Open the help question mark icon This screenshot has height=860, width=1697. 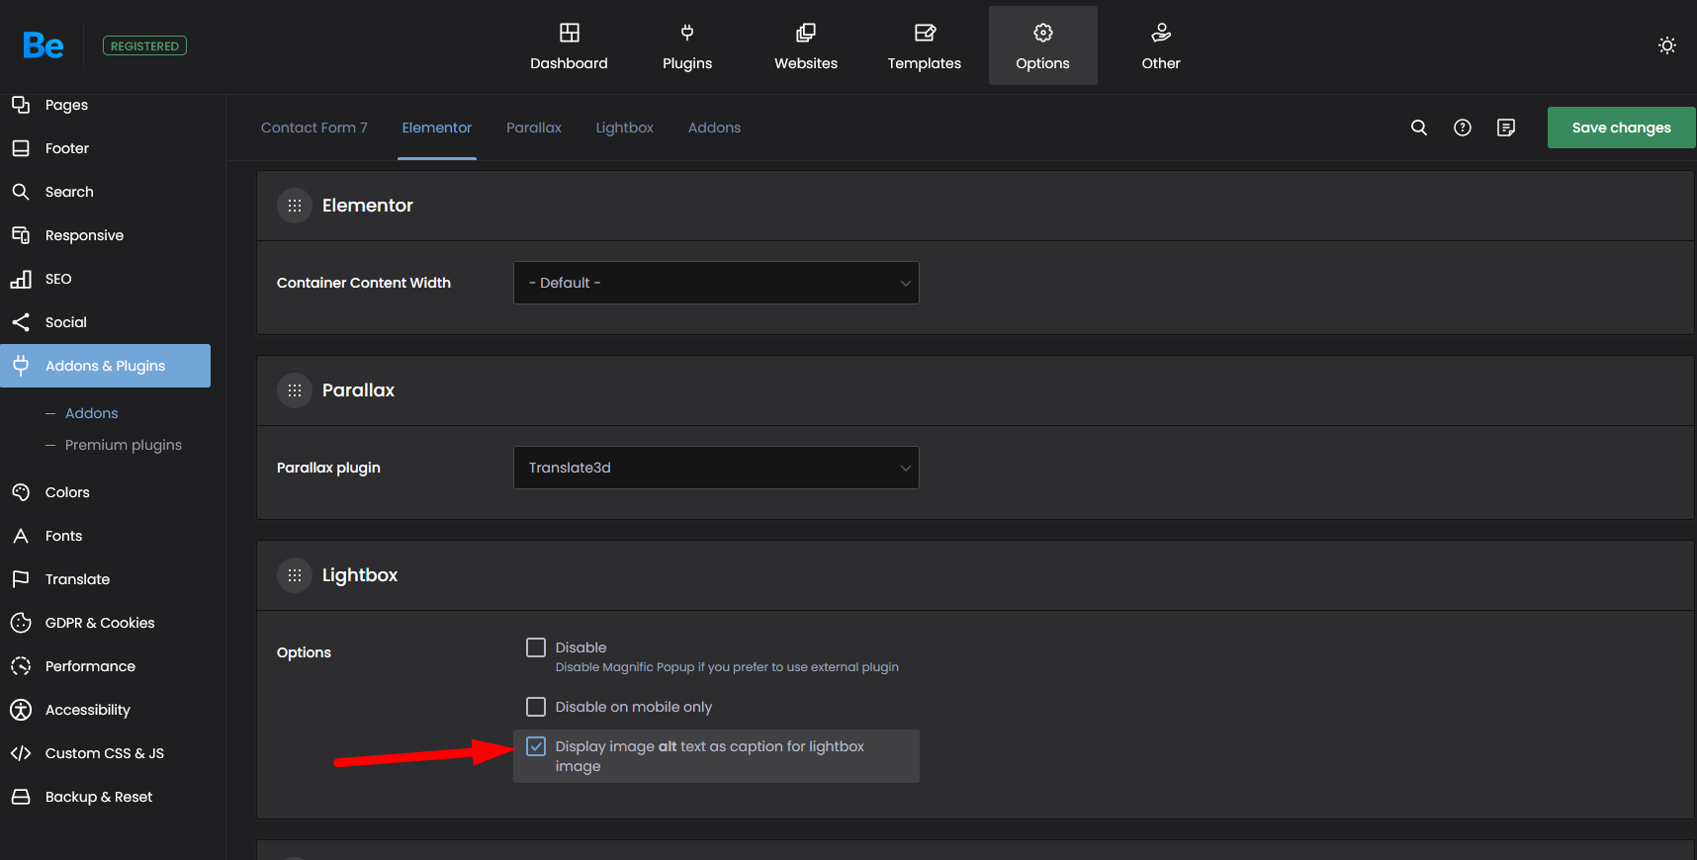pyautogui.click(x=1463, y=128)
